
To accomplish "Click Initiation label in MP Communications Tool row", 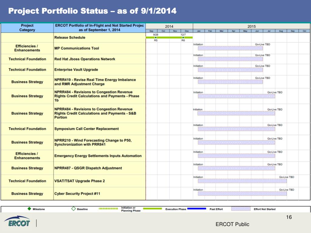I will click(x=198, y=44).
